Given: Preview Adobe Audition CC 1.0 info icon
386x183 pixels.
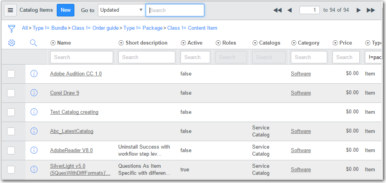Looking at the screenshot, I should point(34,74).
